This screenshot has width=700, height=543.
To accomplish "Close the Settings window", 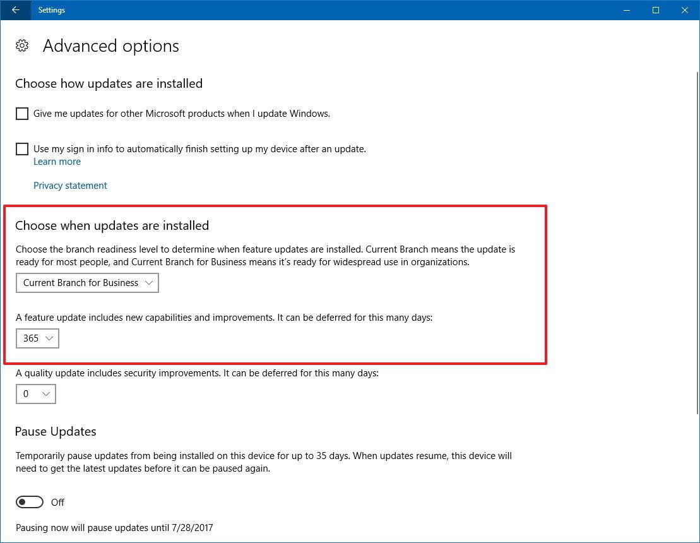I will (x=685, y=10).
